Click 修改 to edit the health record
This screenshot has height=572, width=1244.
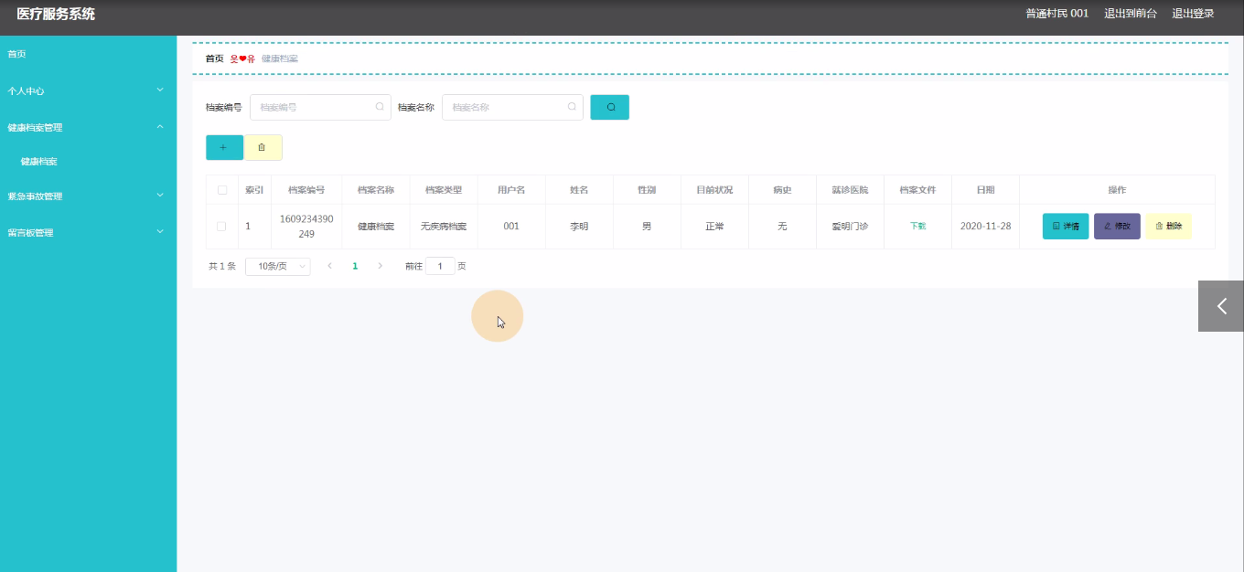pyautogui.click(x=1116, y=226)
